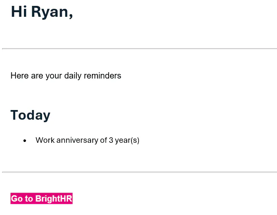Click the divider line above the BrightHR button
The height and width of the screenshot is (215, 277).
139,172
